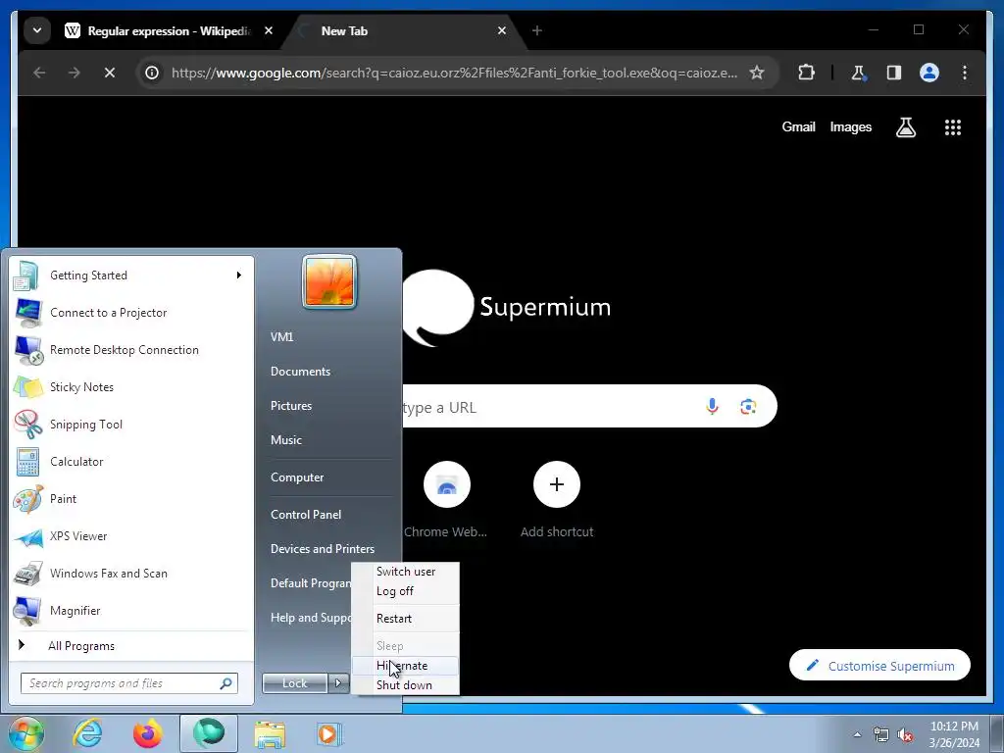The image size is (1004, 753).
Task: Select Shut down from power menu
Action: click(406, 685)
